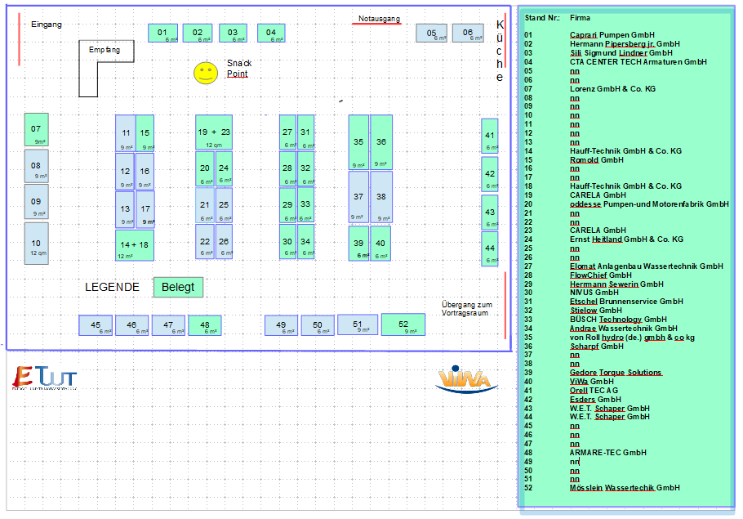The image size is (743, 519).
Task: Select booth 33
Action: pos(305,204)
